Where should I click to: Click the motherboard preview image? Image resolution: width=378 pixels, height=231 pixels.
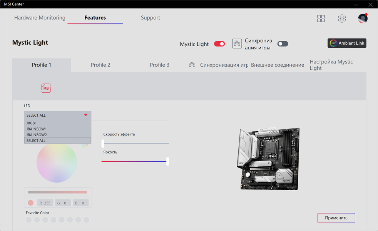point(269,159)
